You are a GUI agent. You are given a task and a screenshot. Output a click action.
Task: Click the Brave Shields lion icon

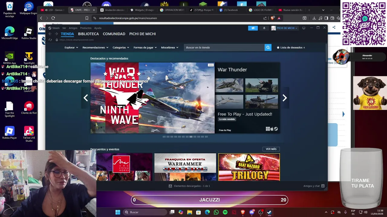click(273, 18)
